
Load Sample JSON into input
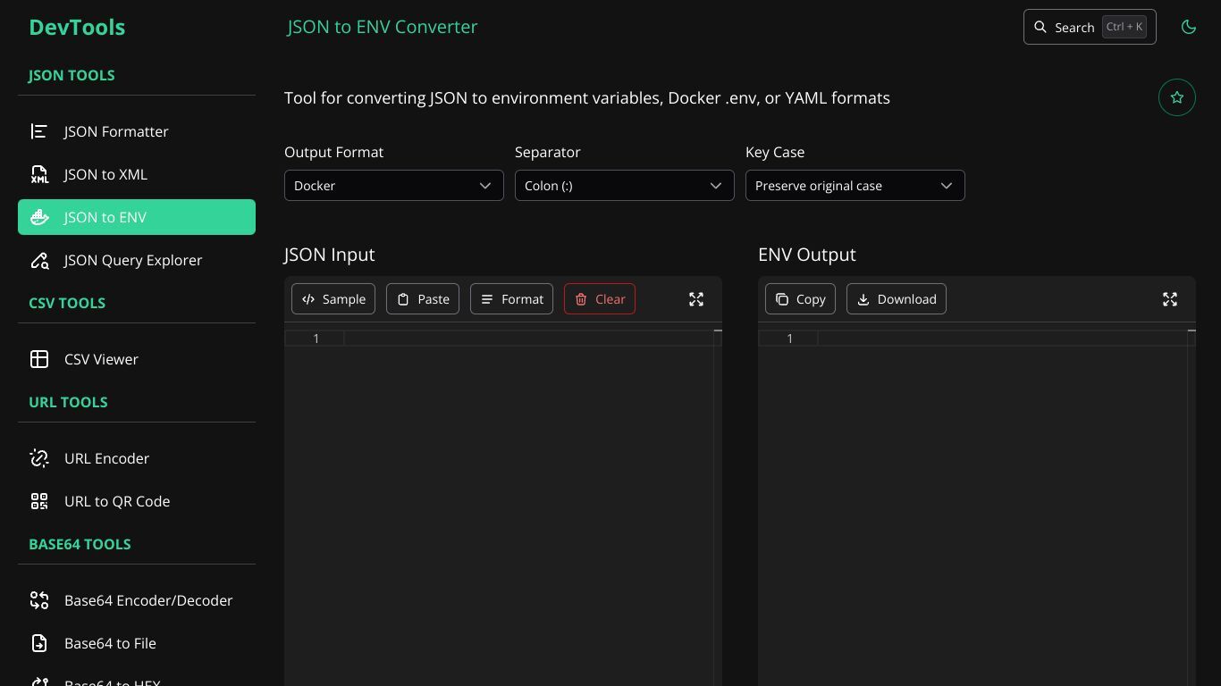(x=333, y=299)
